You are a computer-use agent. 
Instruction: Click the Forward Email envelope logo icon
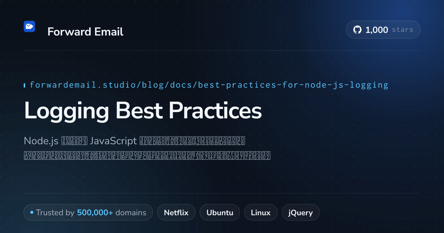[x=29, y=26]
